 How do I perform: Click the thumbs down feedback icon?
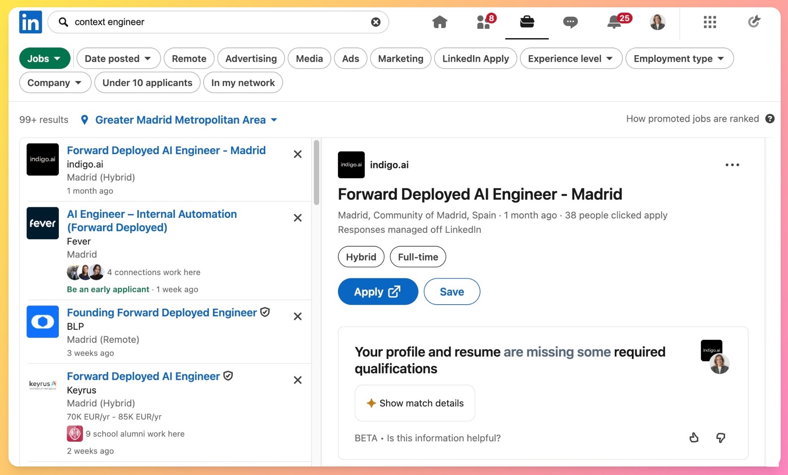pyautogui.click(x=721, y=438)
